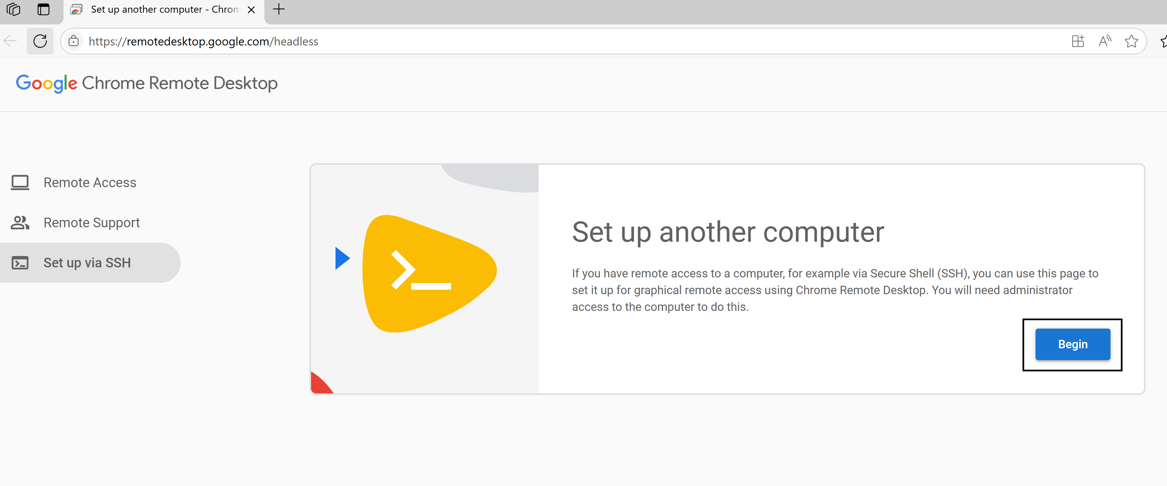Click the workspaces icon in title bar

14,9
